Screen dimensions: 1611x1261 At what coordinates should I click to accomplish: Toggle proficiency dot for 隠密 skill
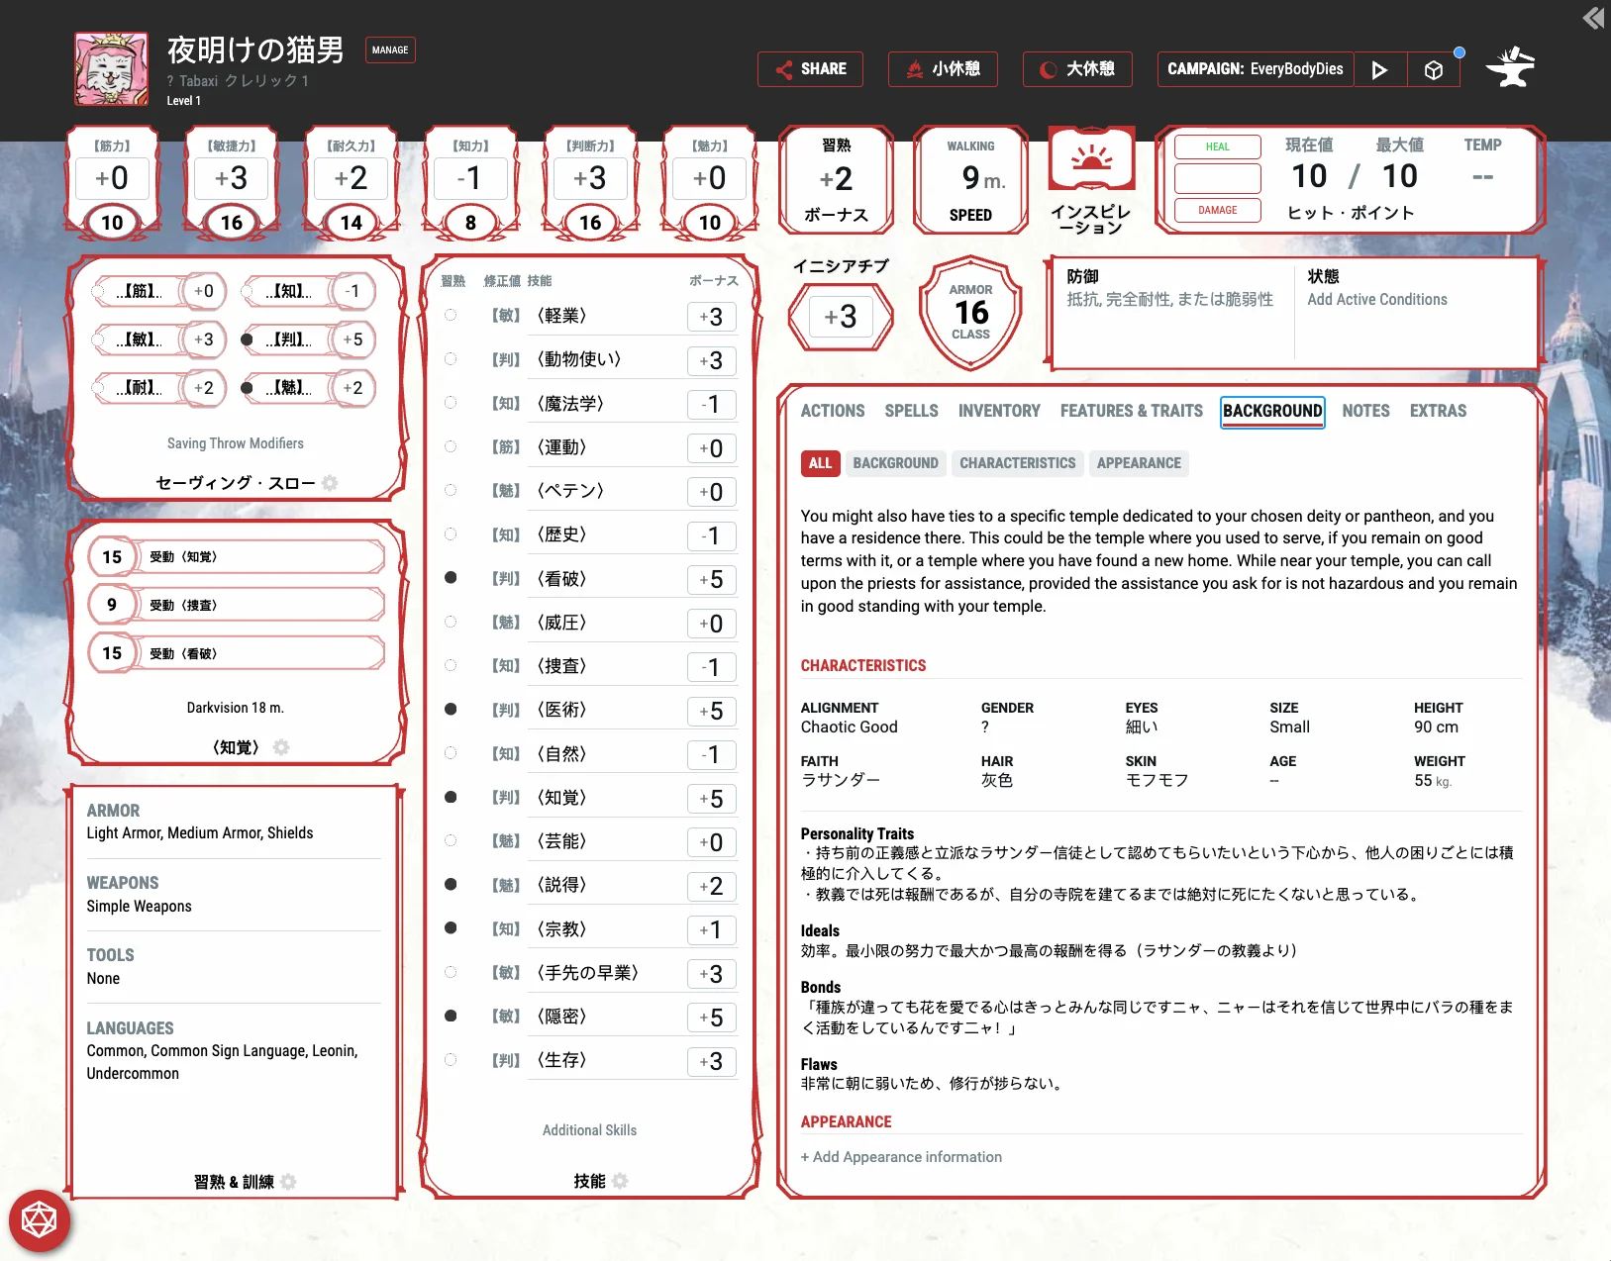pos(451,1017)
